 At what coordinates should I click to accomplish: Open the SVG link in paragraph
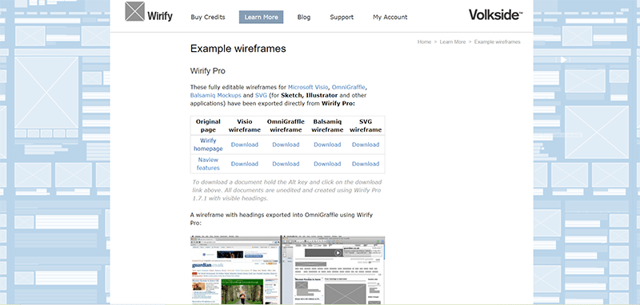coord(262,95)
